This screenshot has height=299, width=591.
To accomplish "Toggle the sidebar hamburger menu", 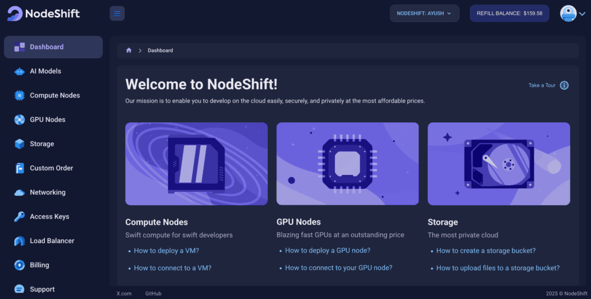I will [117, 13].
